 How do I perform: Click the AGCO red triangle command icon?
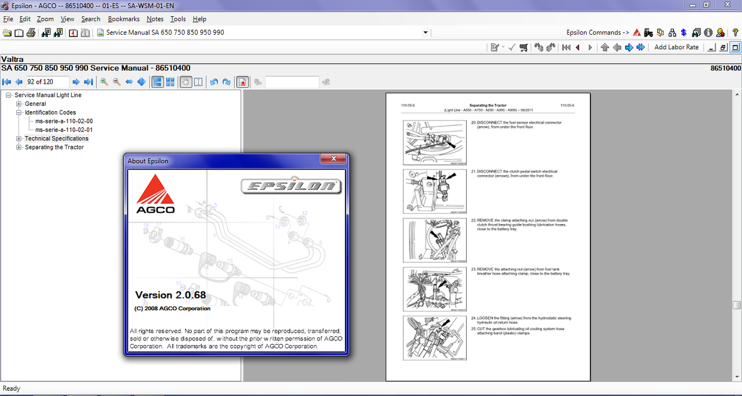click(636, 32)
